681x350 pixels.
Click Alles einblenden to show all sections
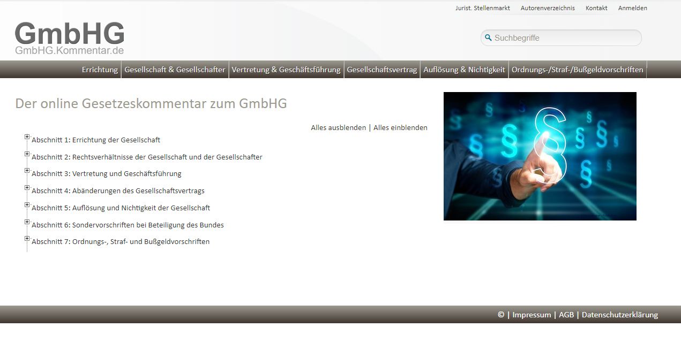(x=400, y=127)
